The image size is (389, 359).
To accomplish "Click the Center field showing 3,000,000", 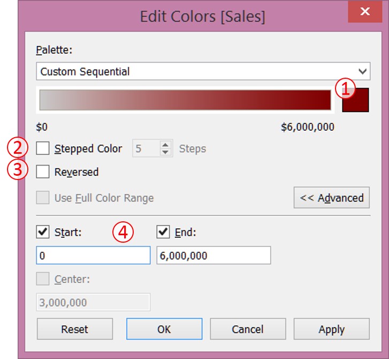I will pyautogui.click(x=93, y=303).
